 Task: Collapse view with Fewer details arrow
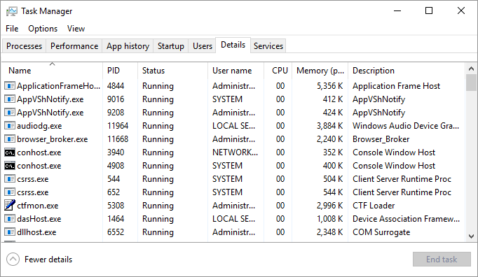pyautogui.click(x=13, y=260)
